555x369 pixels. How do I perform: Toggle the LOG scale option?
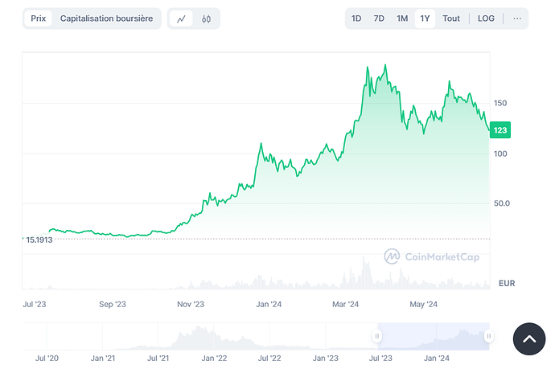(x=486, y=18)
